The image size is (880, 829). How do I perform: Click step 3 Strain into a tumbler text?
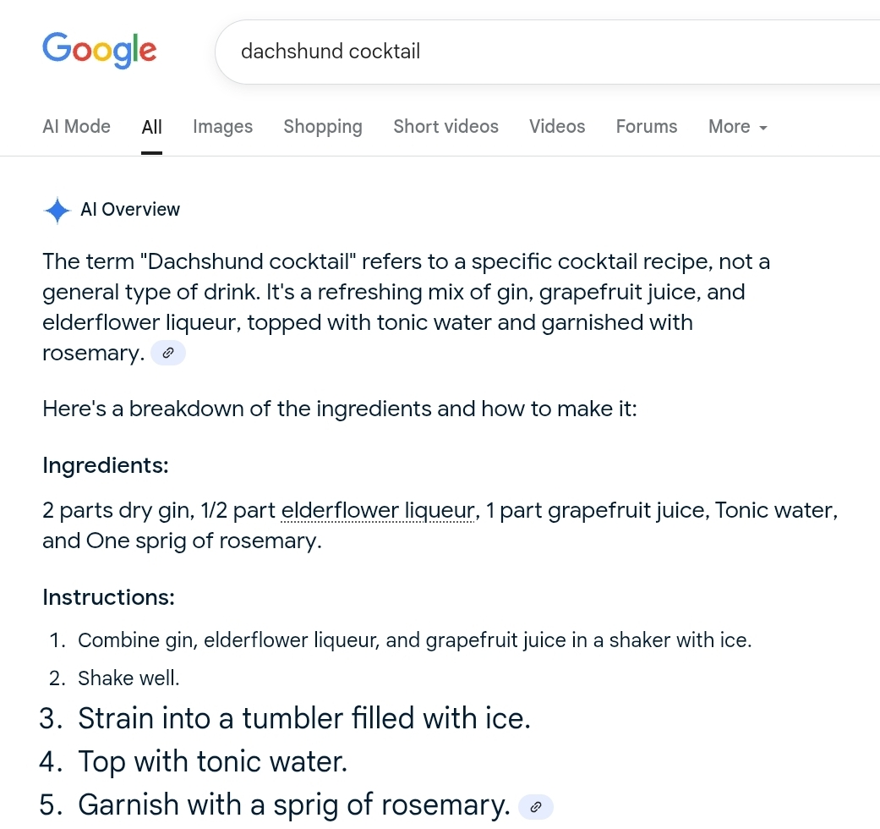click(304, 719)
